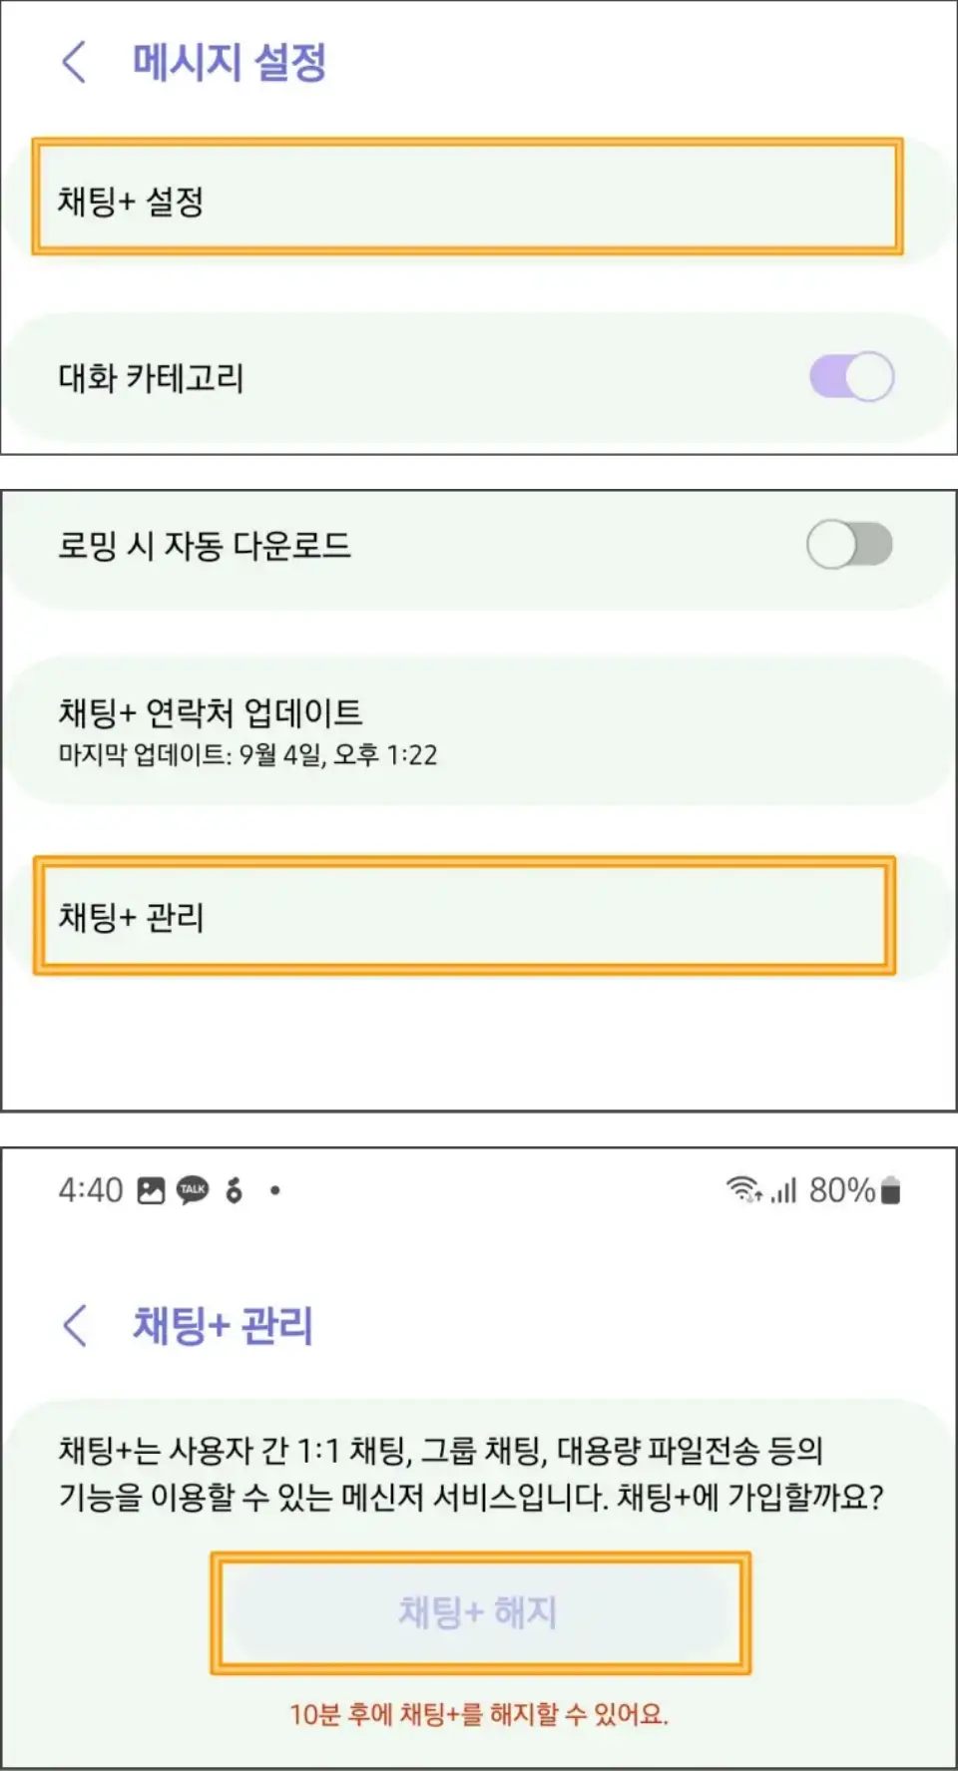Click the notification icon beside KakaoTalk
This screenshot has width=958, height=1771.
pos(235,1189)
